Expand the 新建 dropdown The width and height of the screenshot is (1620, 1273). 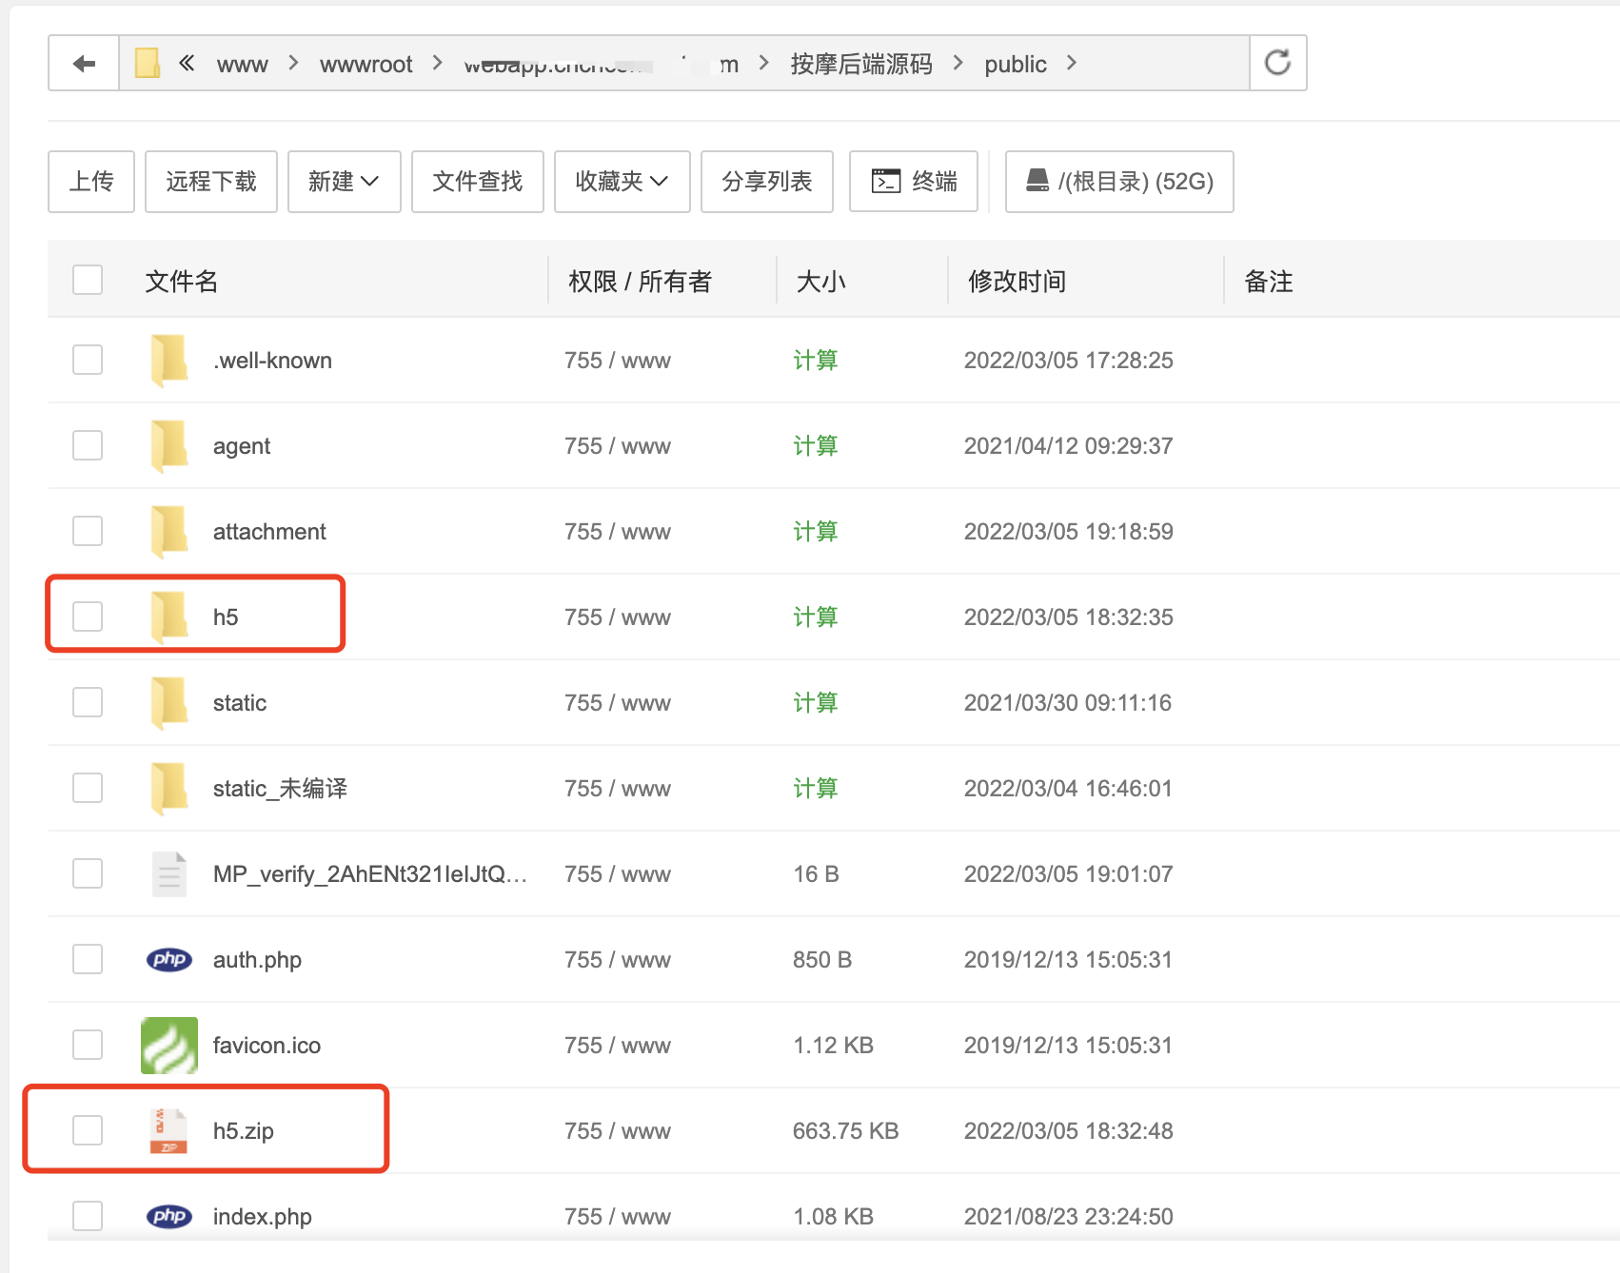(344, 182)
